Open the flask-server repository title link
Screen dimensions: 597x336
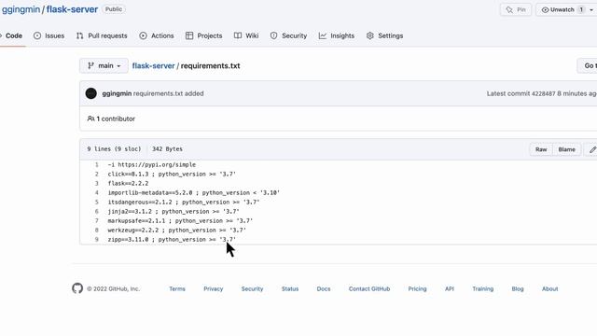pyautogui.click(x=72, y=9)
